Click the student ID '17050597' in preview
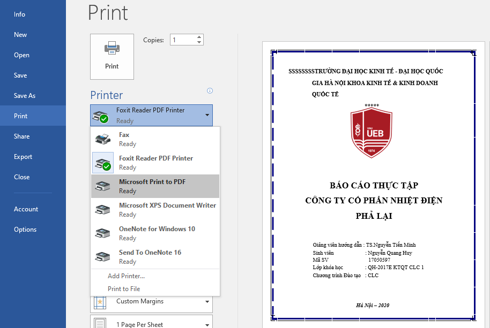 (x=379, y=260)
